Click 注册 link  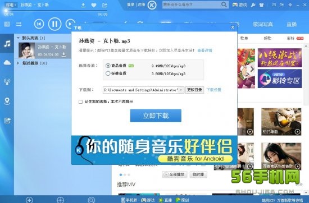pyautogui.click(x=141, y=4)
